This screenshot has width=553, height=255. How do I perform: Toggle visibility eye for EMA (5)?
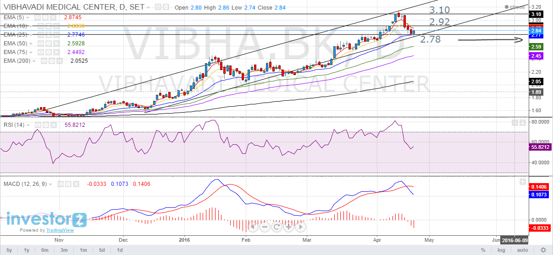(38, 17)
